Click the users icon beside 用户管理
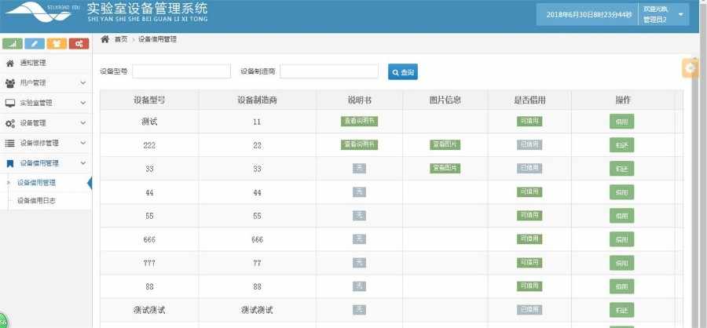 (10, 83)
